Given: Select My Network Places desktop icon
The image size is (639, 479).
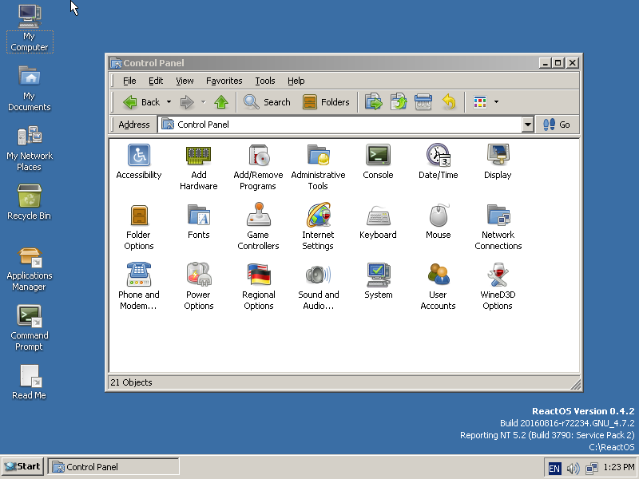Looking at the screenshot, I should 30,148.
